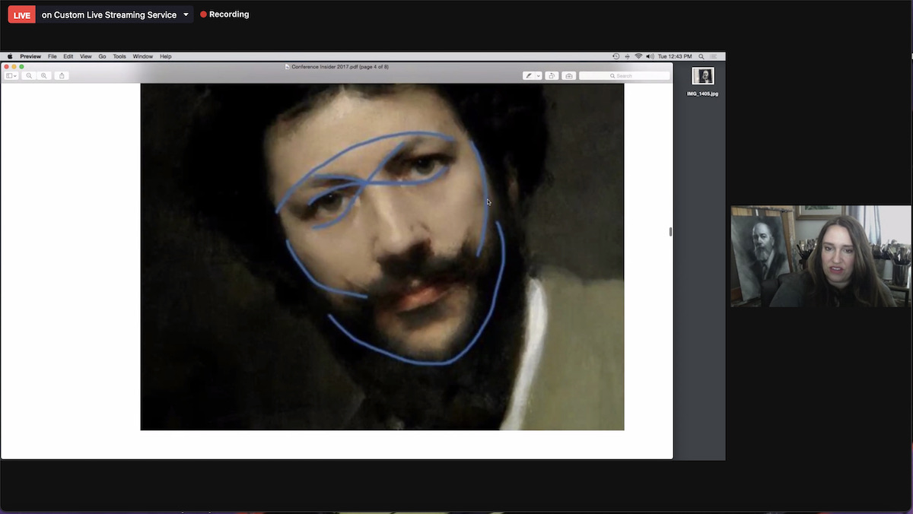Image resolution: width=913 pixels, height=514 pixels.
Task: Click the Time Machine menu bar icon
Action: [616, 56]
